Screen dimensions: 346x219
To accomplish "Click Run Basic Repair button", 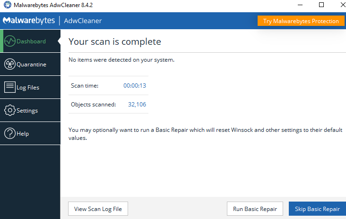I will (255, 209).
